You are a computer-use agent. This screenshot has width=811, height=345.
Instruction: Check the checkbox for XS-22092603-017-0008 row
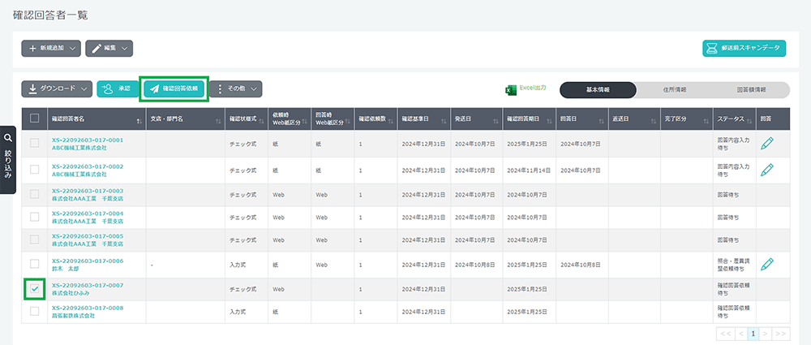[34, 313]
